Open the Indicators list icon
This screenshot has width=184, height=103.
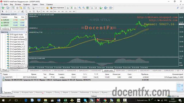(100, 8)
